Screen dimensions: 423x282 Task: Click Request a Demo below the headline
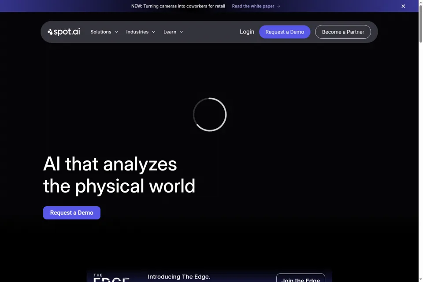pyautogui.click(x=72, y=213)
